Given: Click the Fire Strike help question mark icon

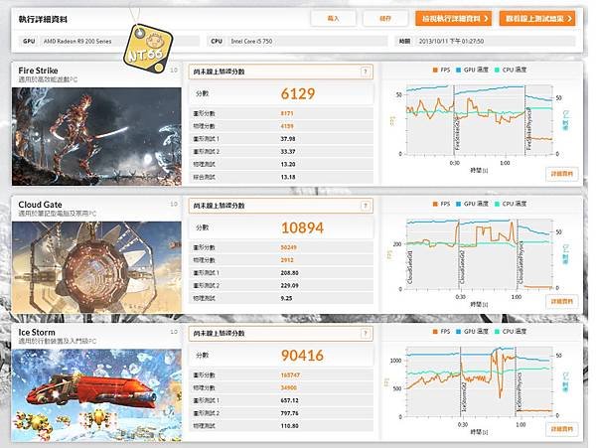Looking at the screenshot, I should [365, 72].
